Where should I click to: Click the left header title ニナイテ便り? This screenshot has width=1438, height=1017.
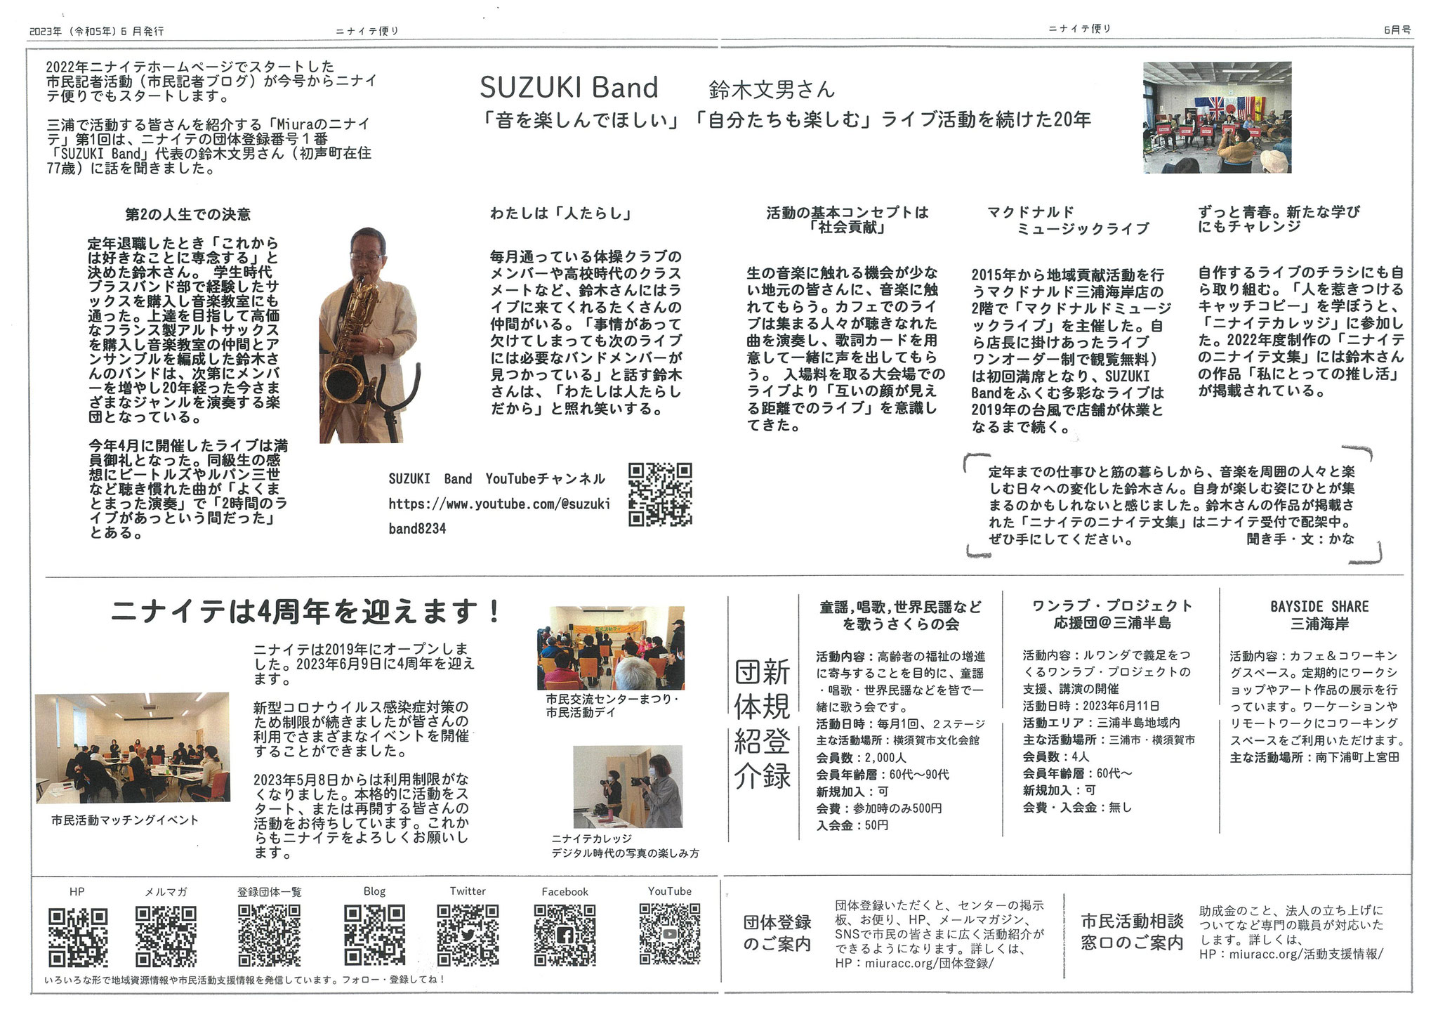point(367,31)
